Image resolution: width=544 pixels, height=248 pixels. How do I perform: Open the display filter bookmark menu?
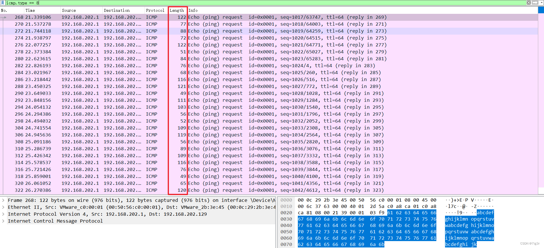point(3,3)
